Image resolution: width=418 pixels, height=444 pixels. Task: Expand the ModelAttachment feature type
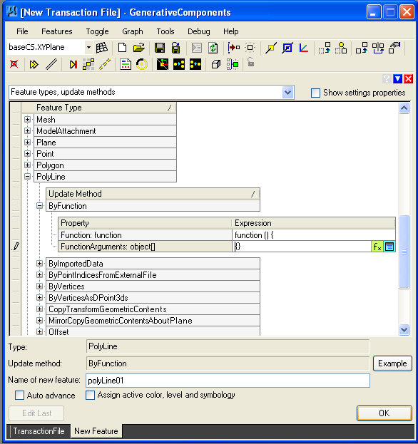pyautogui.click(x=28, y=131)
